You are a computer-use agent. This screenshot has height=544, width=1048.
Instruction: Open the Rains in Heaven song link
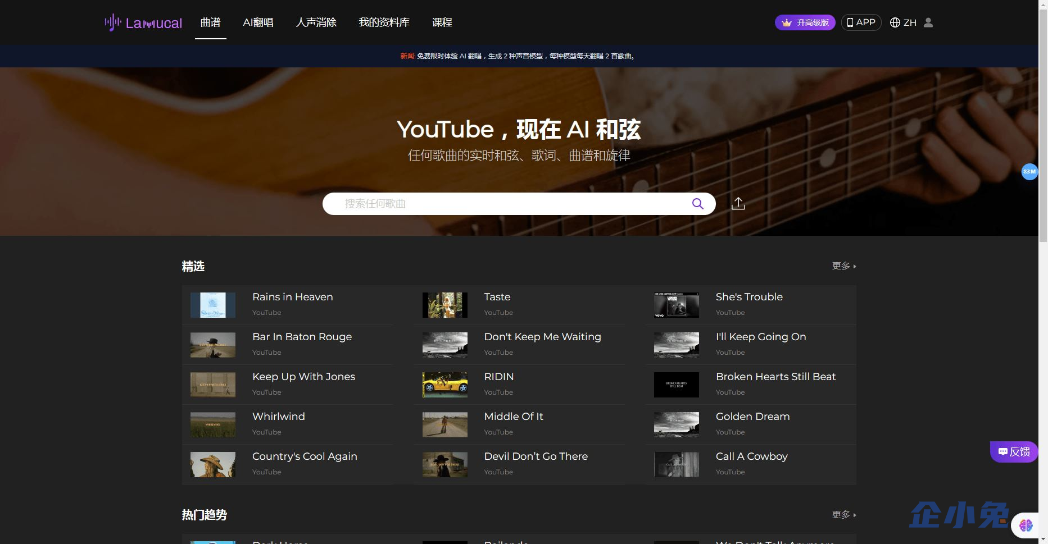pos(292,297)
